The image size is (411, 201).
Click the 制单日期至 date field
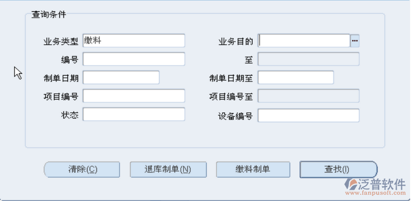coord(296,77)
